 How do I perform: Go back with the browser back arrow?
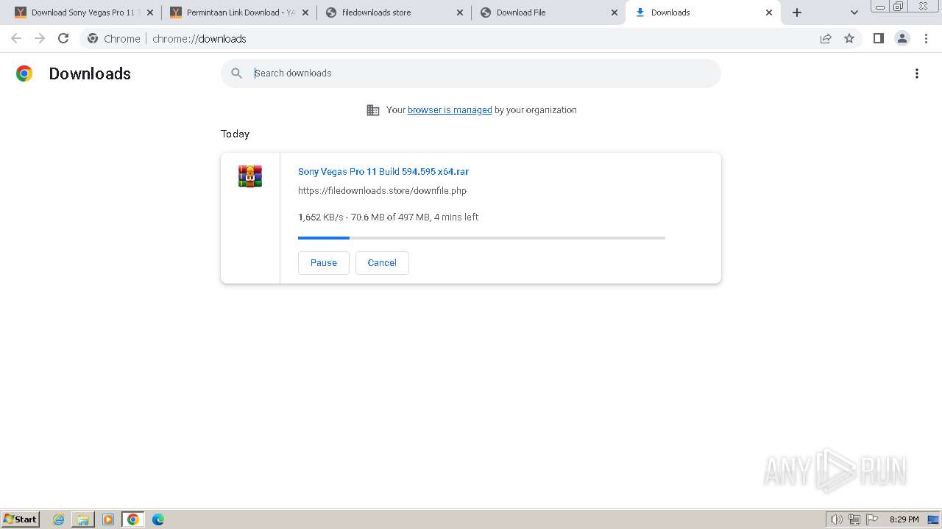[16, 38]
